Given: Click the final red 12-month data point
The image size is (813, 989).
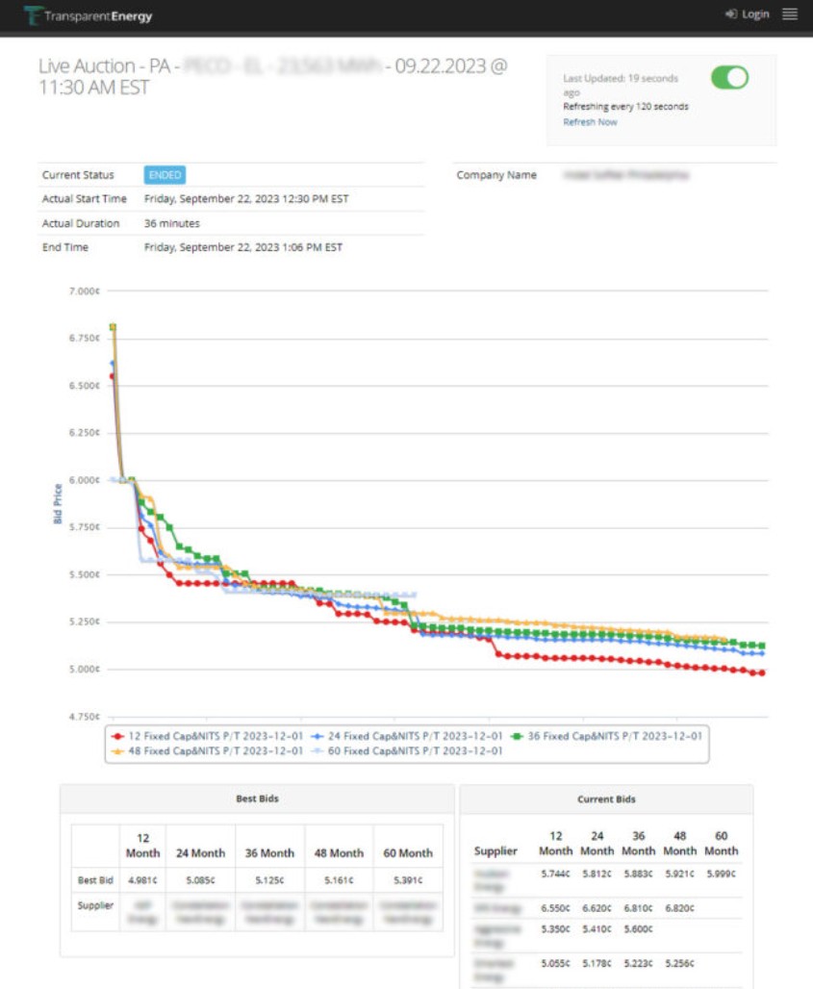Looking at the screenshot, I should click(x=762, y=673).
